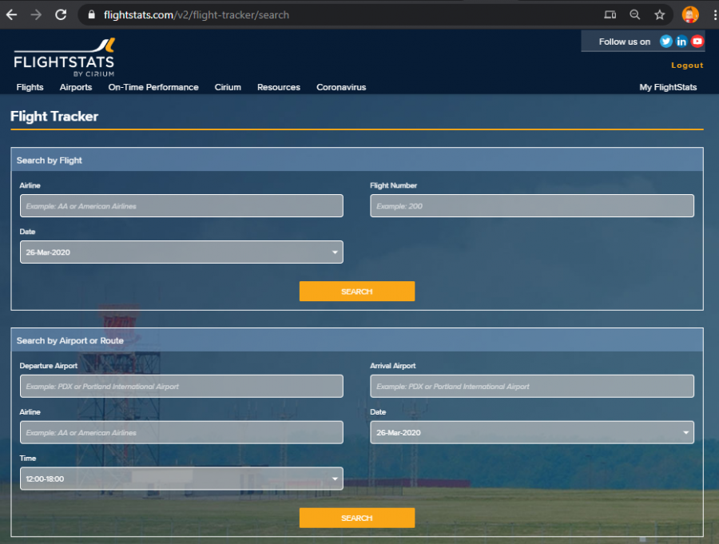This screenshot has width=719, height=544.
Task: Open FlightStats YouTube channel
Action: pyautogui.click(x=697, y=42)
